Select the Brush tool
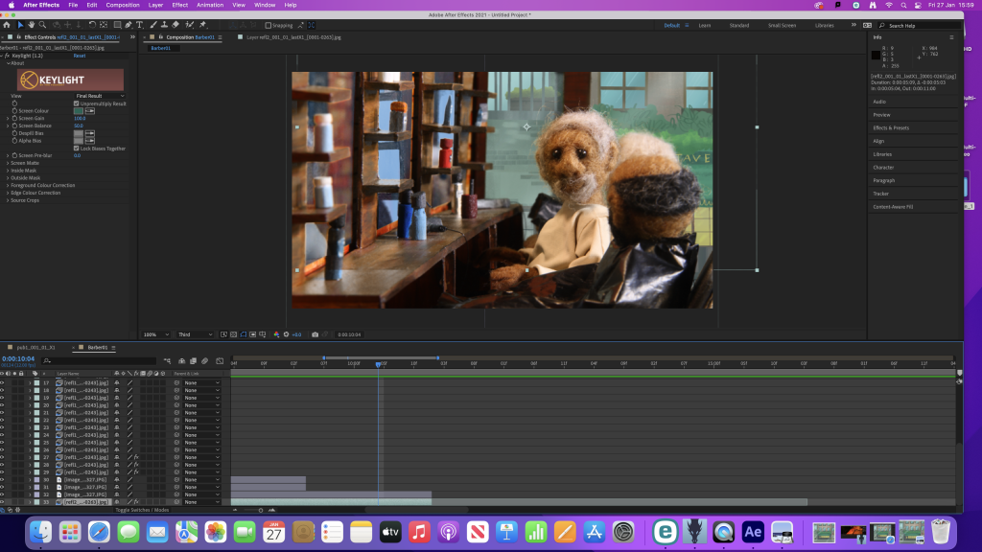982x552 pixels. pos(153,25)
